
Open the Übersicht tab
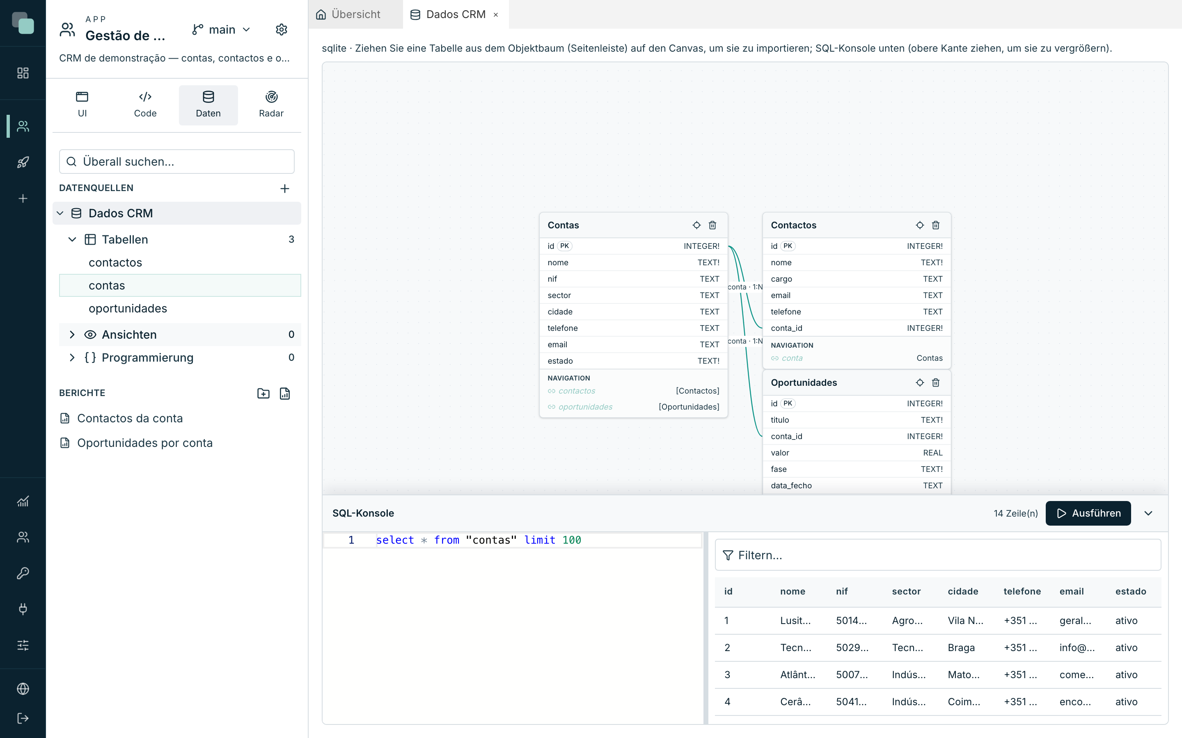point(355,15)
